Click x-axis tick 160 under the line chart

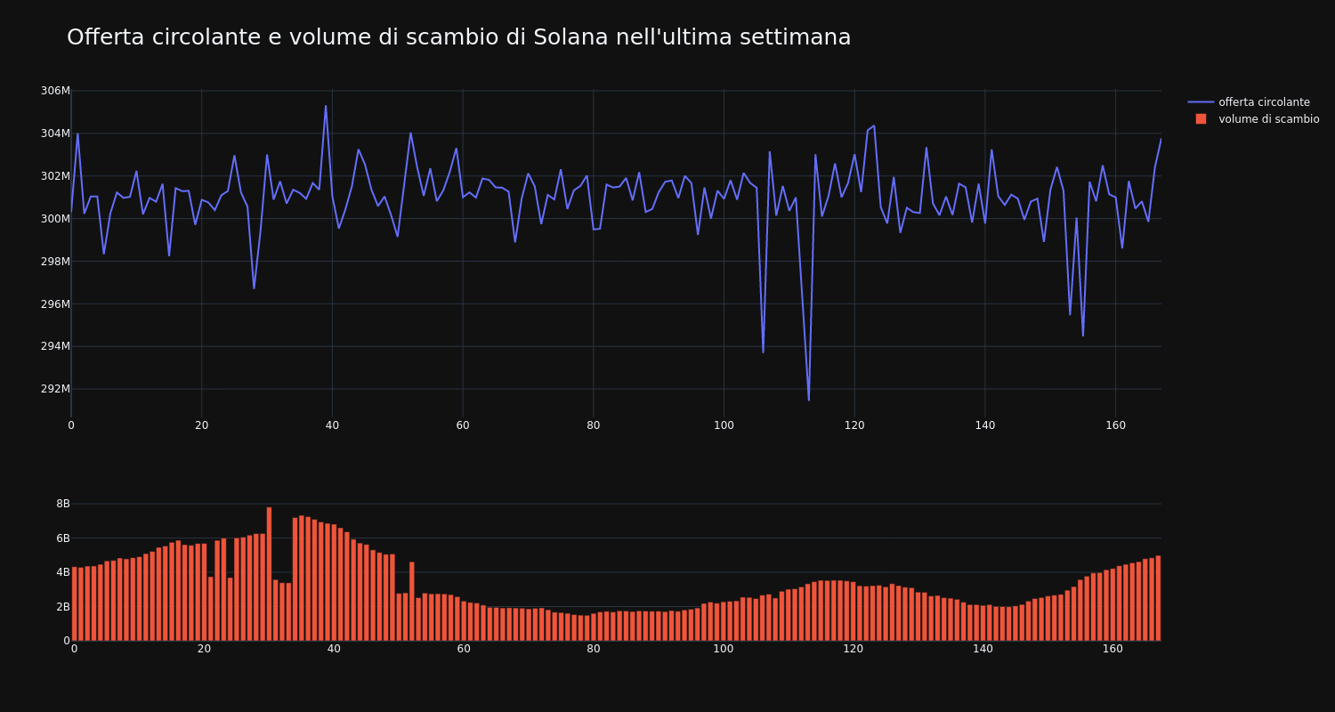click(1115, 425)
